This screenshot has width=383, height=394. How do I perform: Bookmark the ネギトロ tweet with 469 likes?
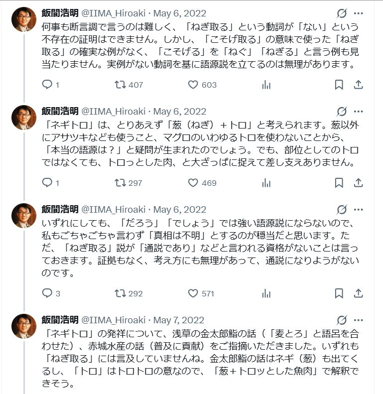pyautogui.click(x=339, y=183)
